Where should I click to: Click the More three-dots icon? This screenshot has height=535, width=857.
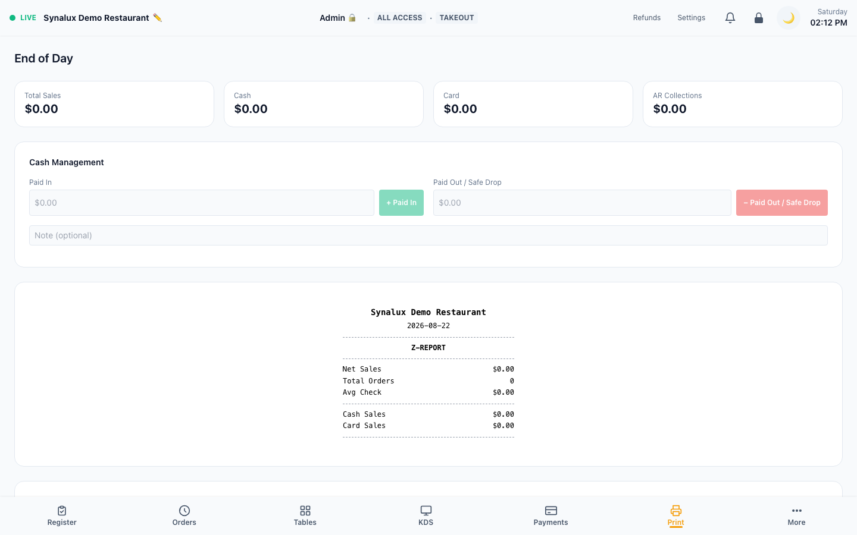coord(797,511)
